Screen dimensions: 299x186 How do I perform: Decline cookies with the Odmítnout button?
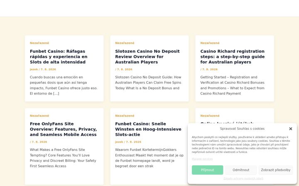point(241,170)
